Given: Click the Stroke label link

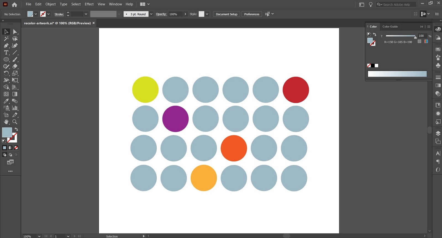Looking at the screenshot, I should tap(59, 14).
